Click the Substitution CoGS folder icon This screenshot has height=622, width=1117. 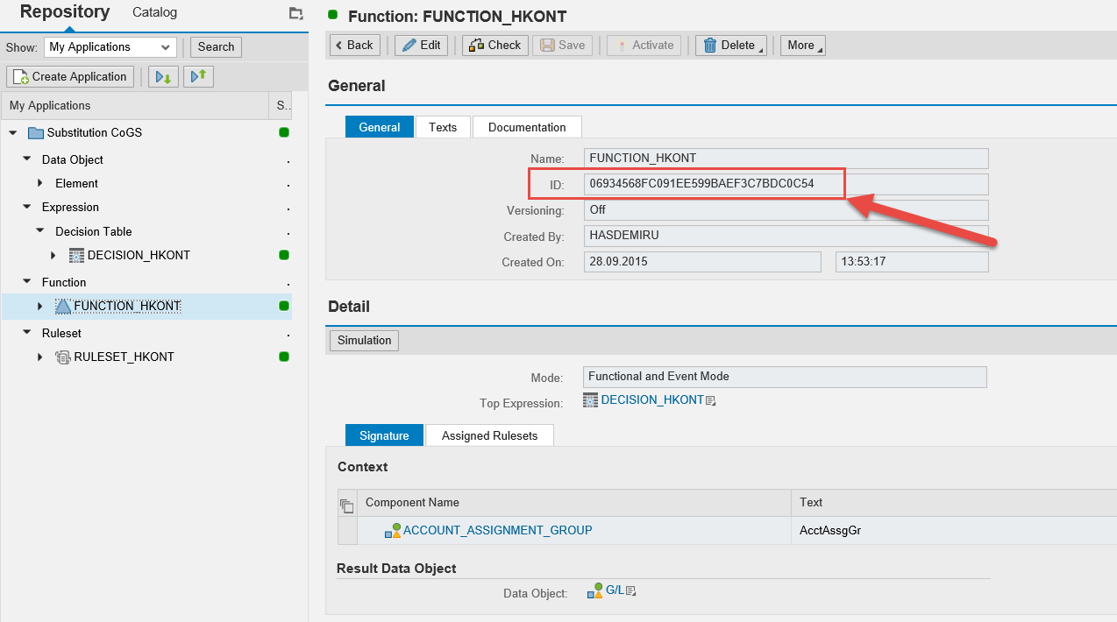[36, 133]
